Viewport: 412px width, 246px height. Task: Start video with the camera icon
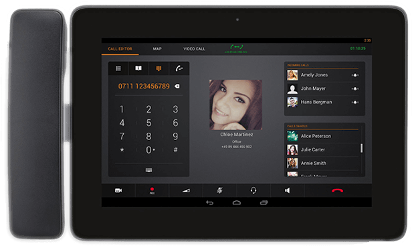[x=118, y=190]
